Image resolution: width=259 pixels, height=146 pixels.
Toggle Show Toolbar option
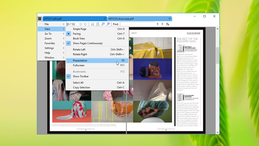97,76
